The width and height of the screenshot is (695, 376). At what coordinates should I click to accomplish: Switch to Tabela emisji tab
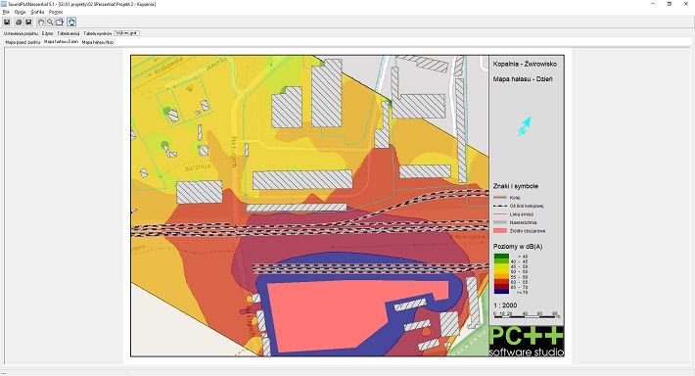click(69, 33)
